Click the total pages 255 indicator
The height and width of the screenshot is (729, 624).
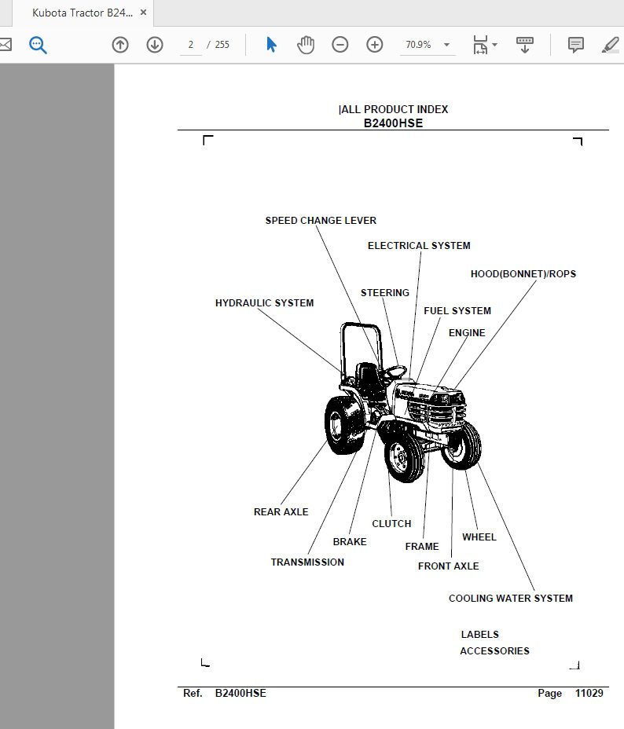[222, 45]
